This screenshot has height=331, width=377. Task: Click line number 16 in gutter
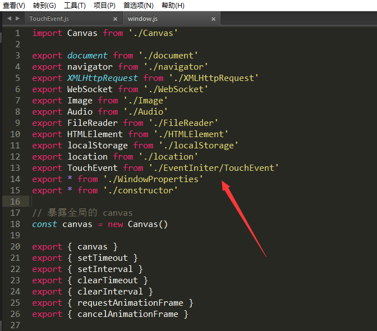pos(15,201)
